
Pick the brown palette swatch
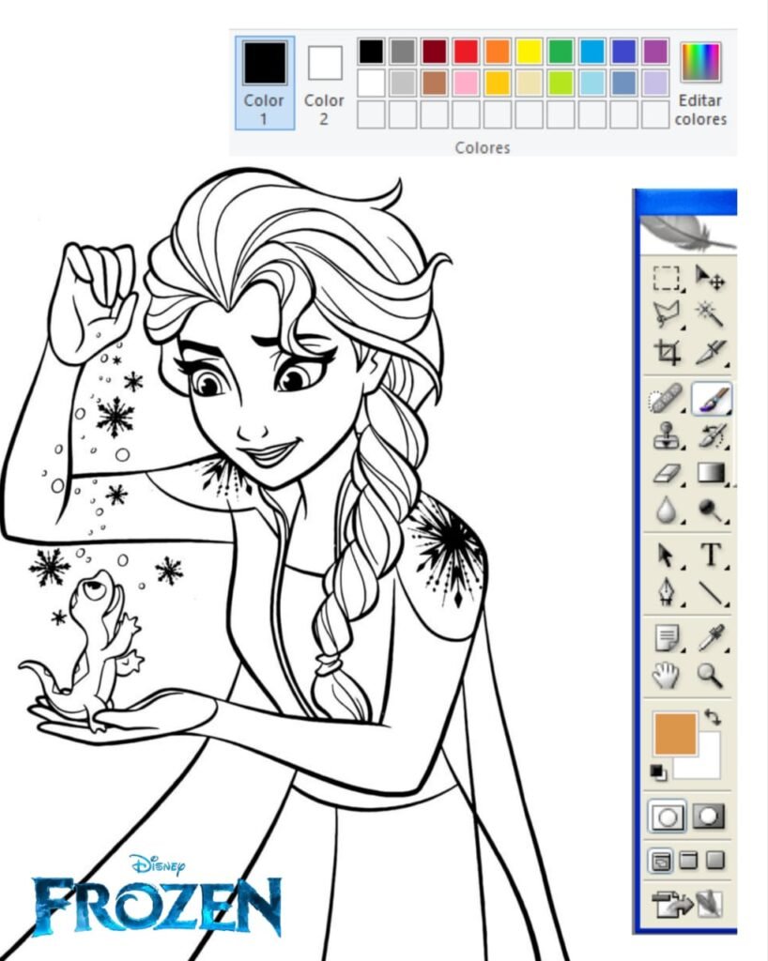coord(435,83)
